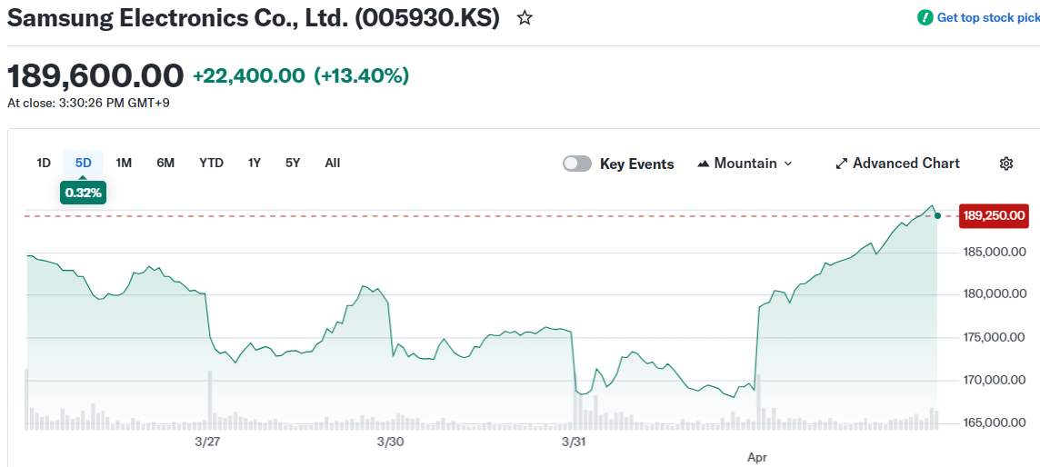Click the 180,000.00 axis value
Image resolution: width=1040 pixels, height=467 pixels.
pos(994,294)
